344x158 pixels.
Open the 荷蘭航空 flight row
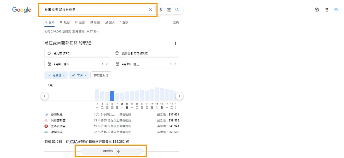tap(112, 132)
